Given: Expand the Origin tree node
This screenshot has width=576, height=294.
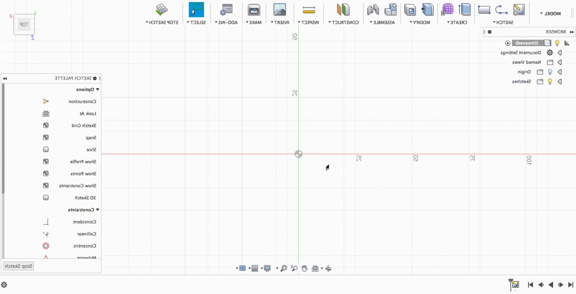Looking at the screenshot, I should (x=560, y=72).
